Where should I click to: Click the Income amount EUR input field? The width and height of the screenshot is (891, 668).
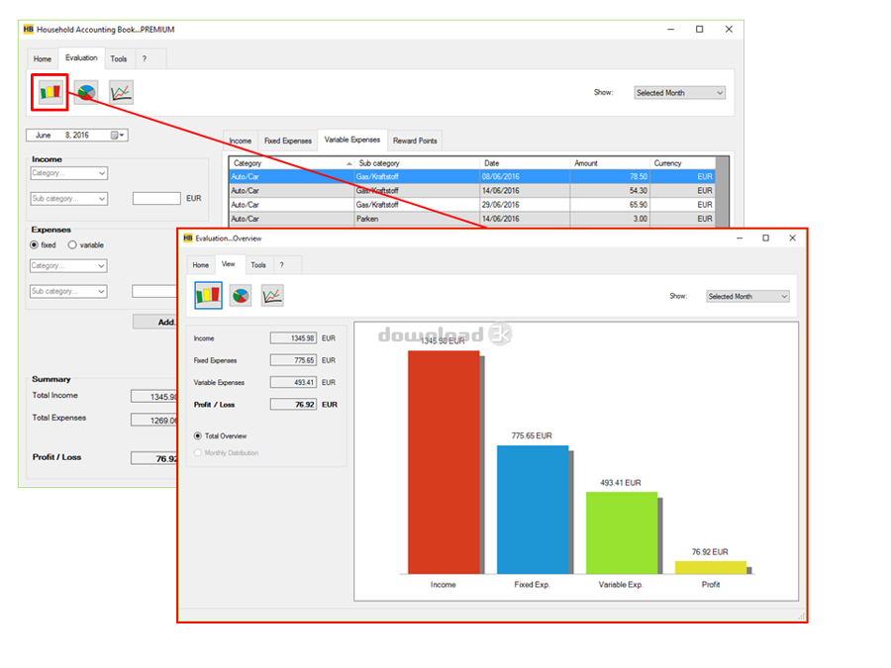click(x=156, y=198)
